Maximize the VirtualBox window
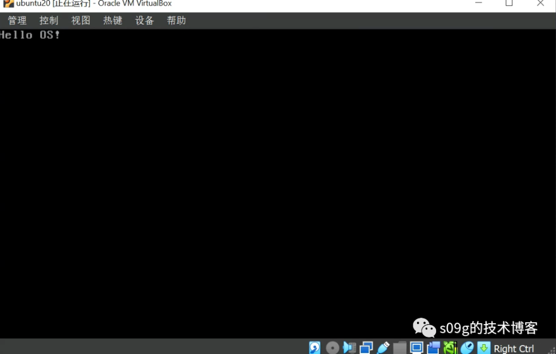Screen dimensions: 556x354 509,3
